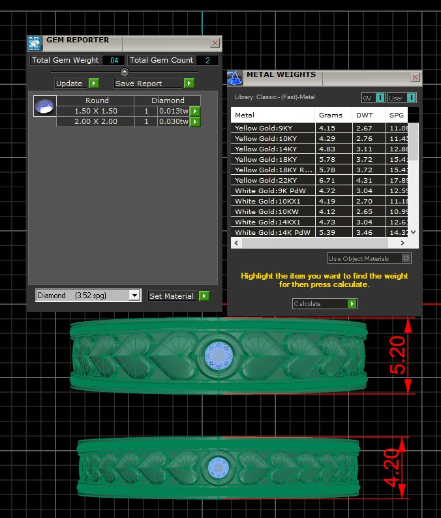
Task: Click the metal list horizontal scrollbar track
Action: click(x=315, y=243)
